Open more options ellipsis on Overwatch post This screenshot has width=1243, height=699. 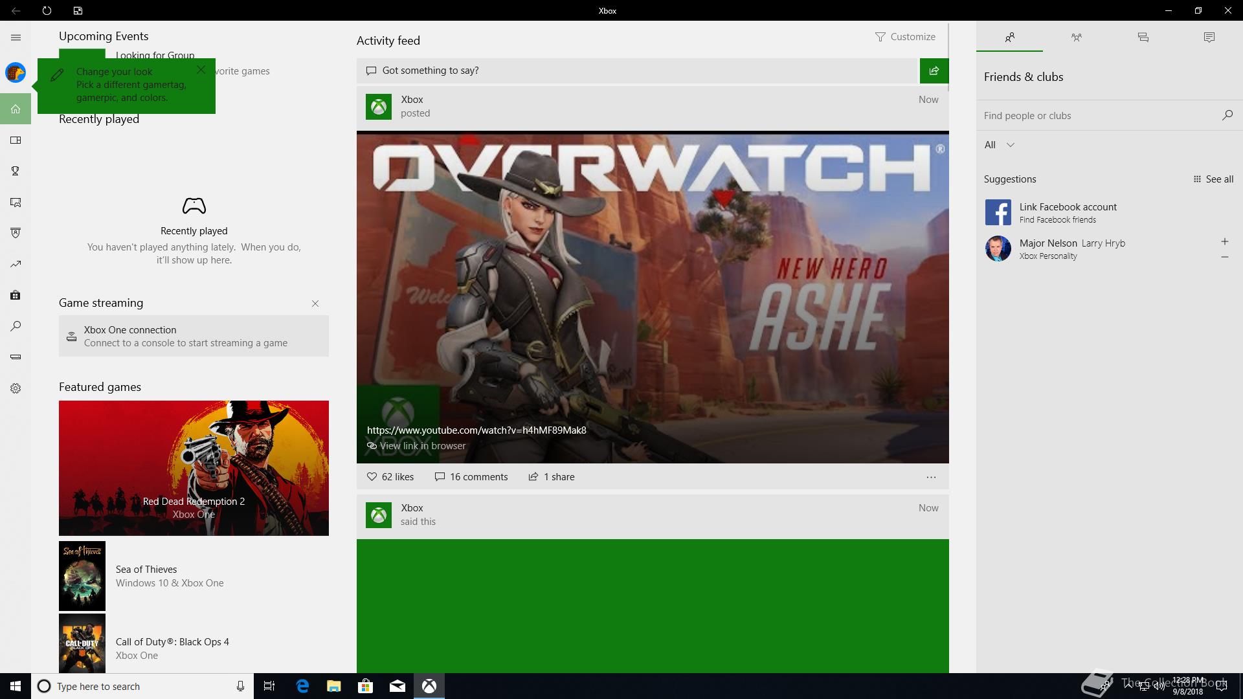(x=931, y=477)
